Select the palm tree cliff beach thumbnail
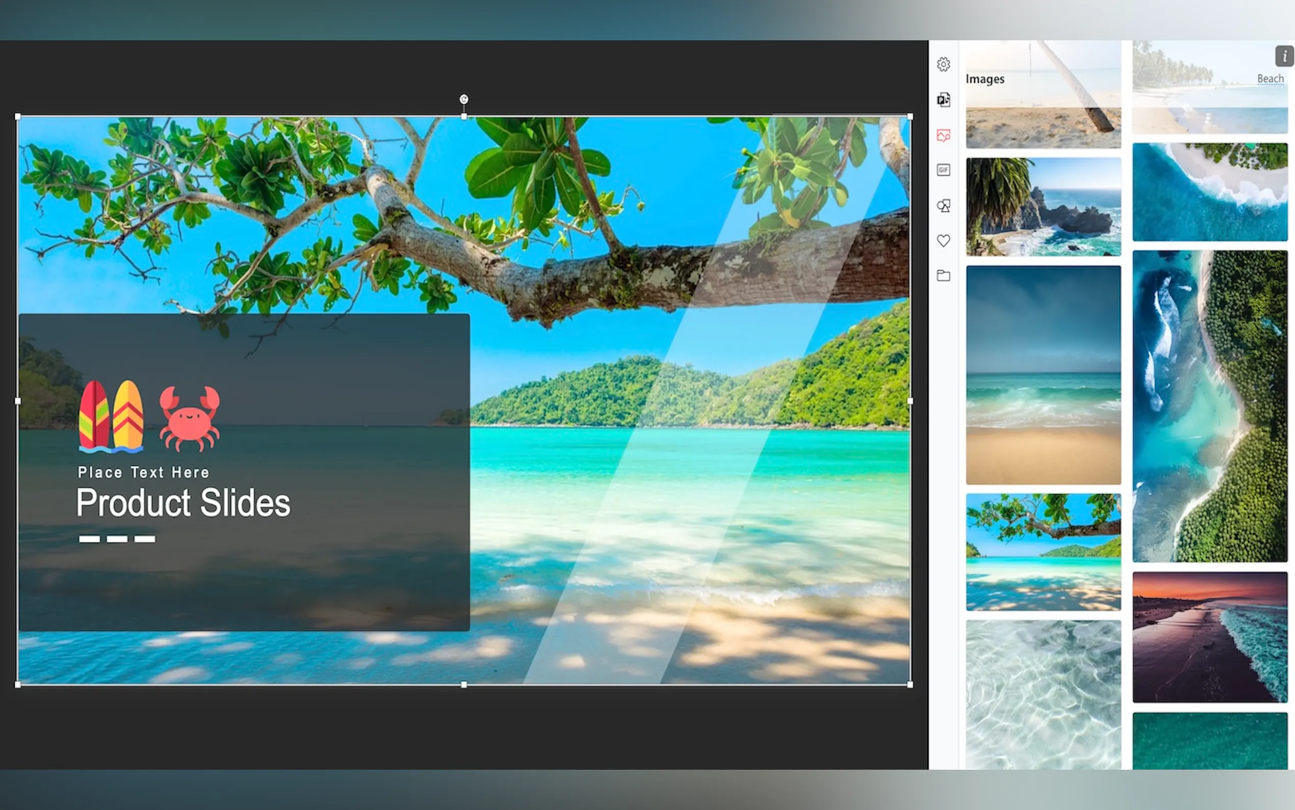This screenshot has width=1295, height=810. click(x=1043, y=206)
